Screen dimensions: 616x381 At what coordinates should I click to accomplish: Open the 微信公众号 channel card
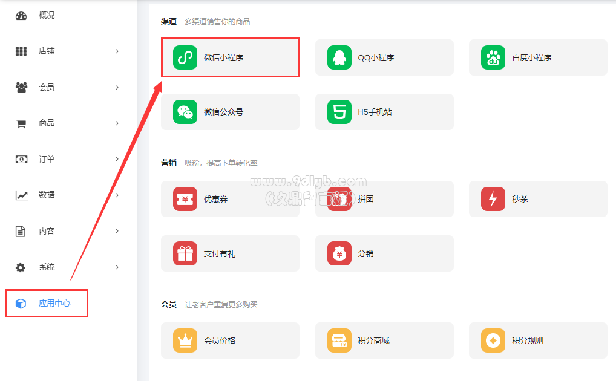pyautogui.click(x=230, y=112)
